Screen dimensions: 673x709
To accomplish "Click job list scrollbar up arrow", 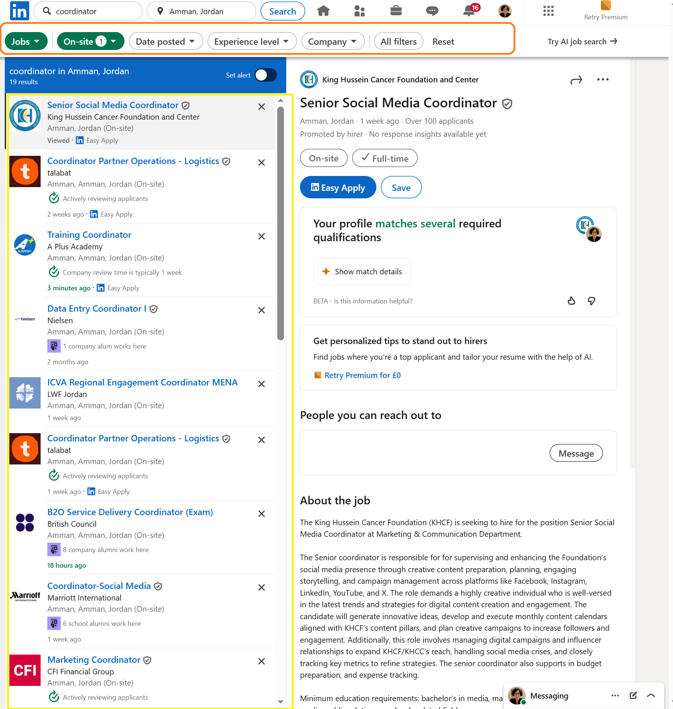I will point(281,100).
